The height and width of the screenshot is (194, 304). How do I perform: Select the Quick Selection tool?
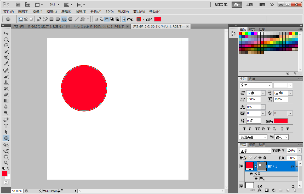click(6, 52)
